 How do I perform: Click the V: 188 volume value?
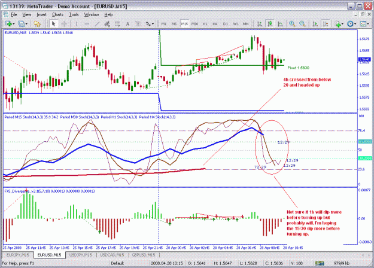(297, 263)
